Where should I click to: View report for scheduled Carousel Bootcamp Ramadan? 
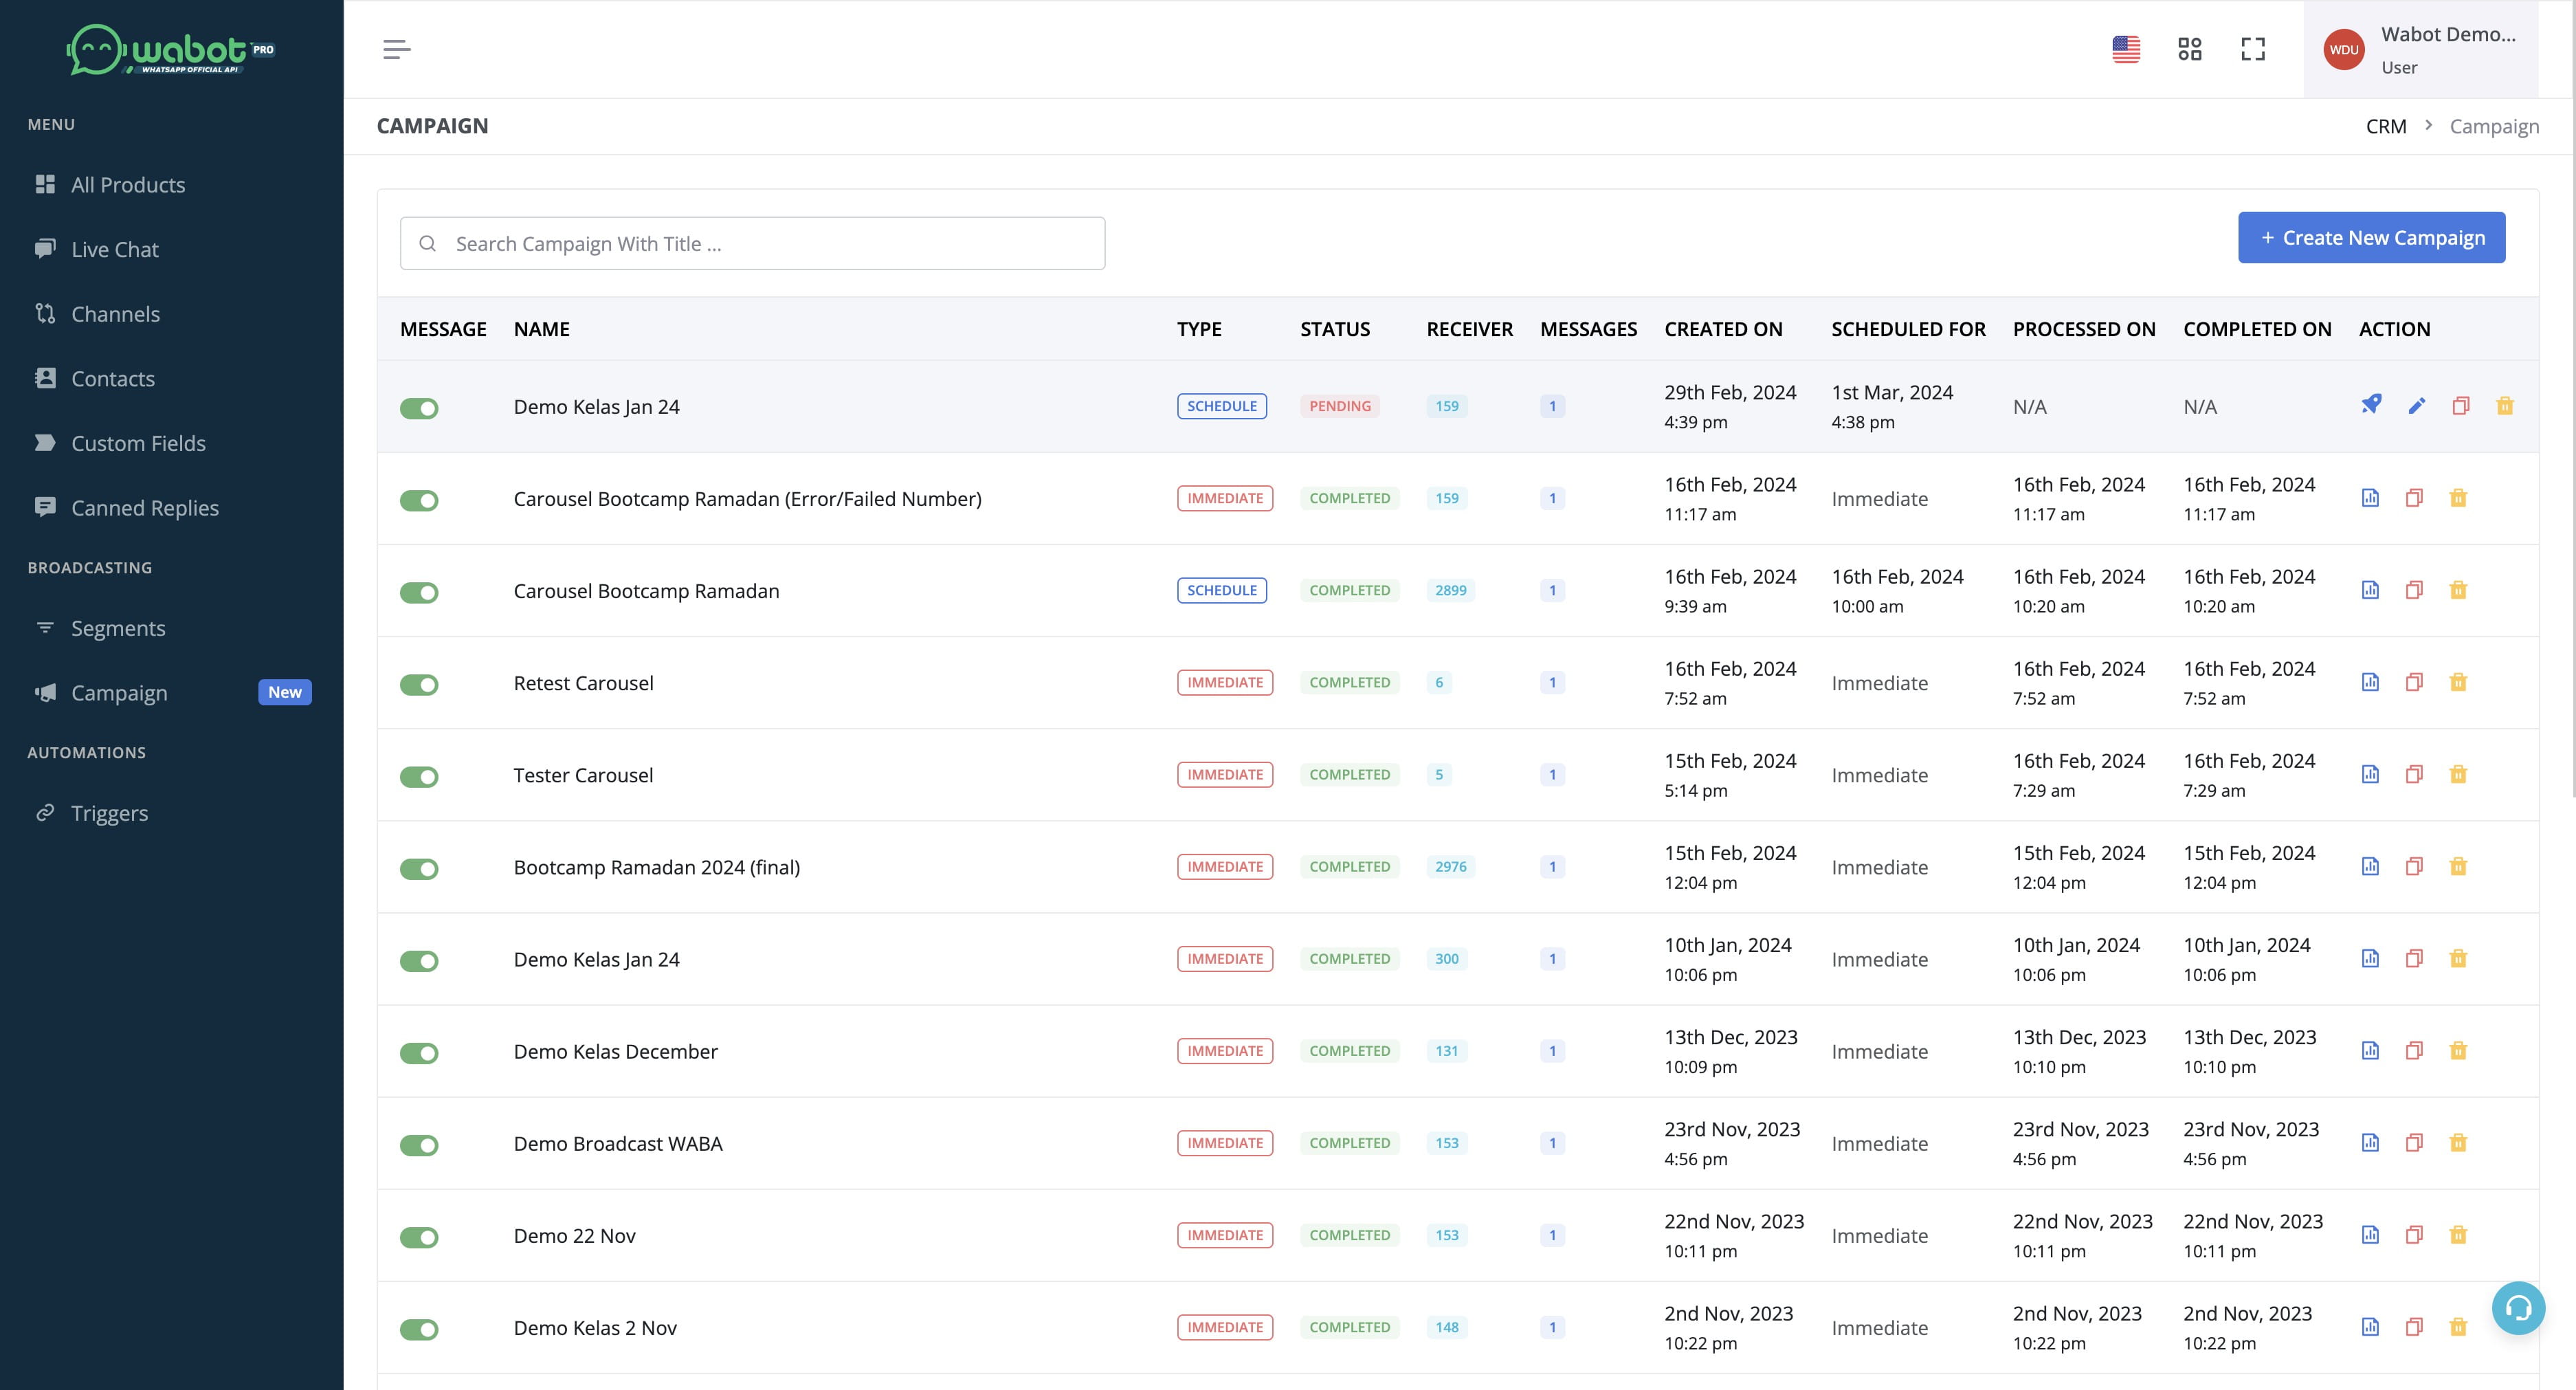pos(2370,590)
